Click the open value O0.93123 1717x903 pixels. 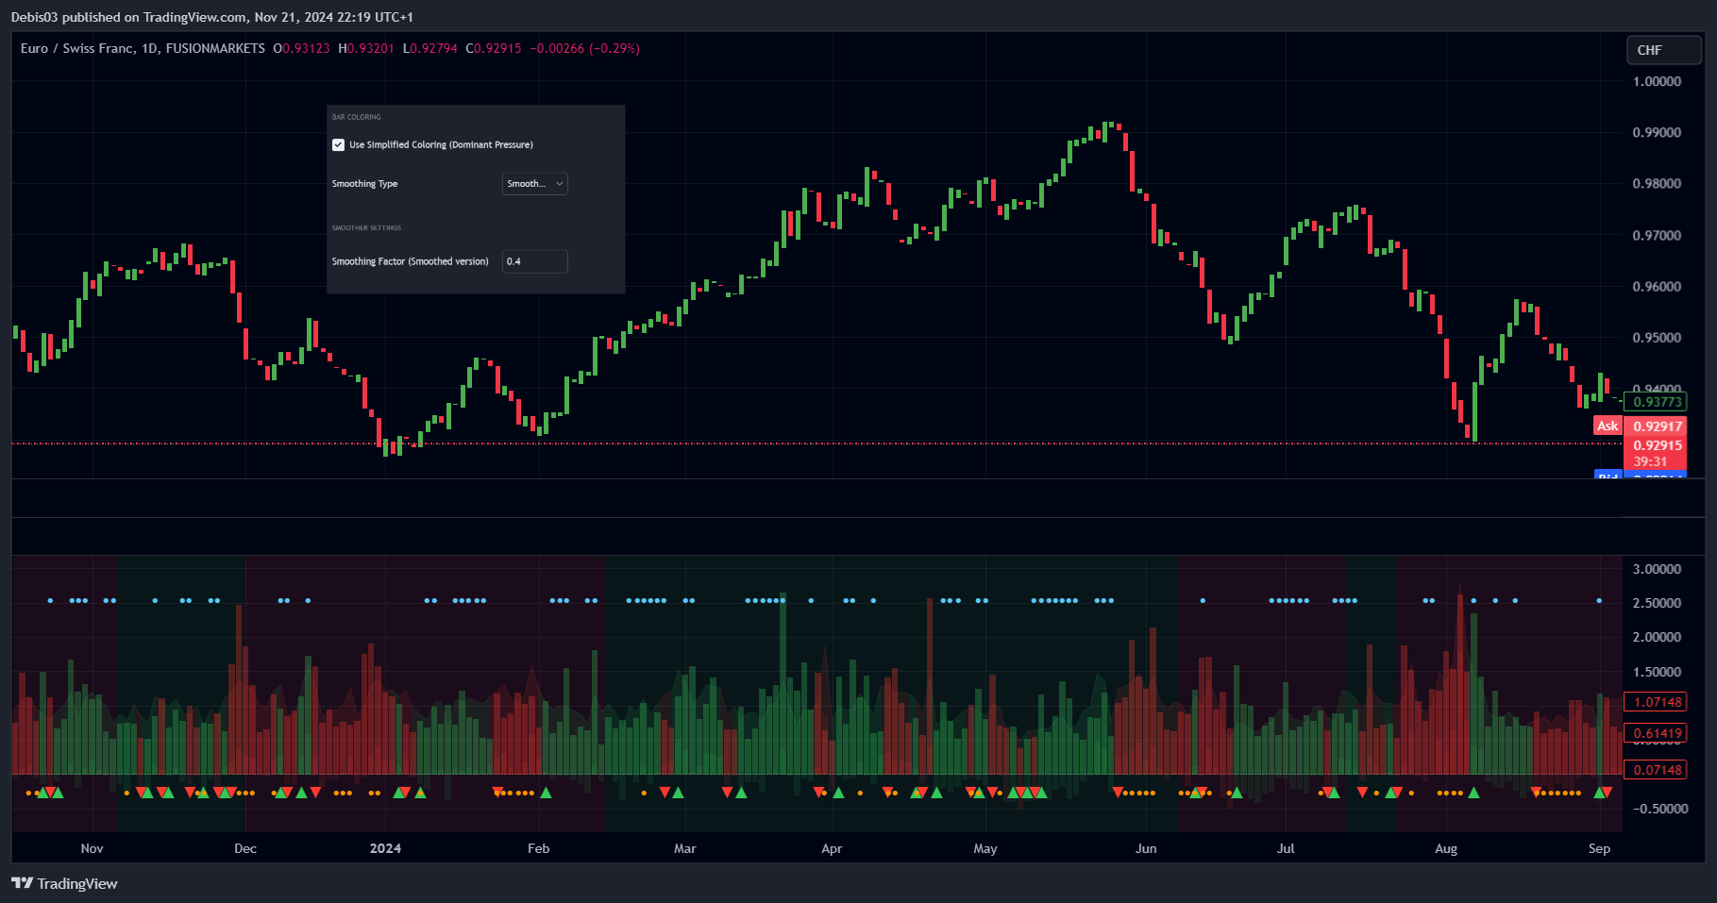click(301, 48)
